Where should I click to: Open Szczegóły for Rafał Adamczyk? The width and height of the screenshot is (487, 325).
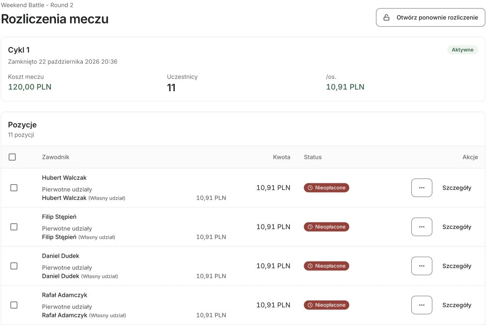point(457,305)
